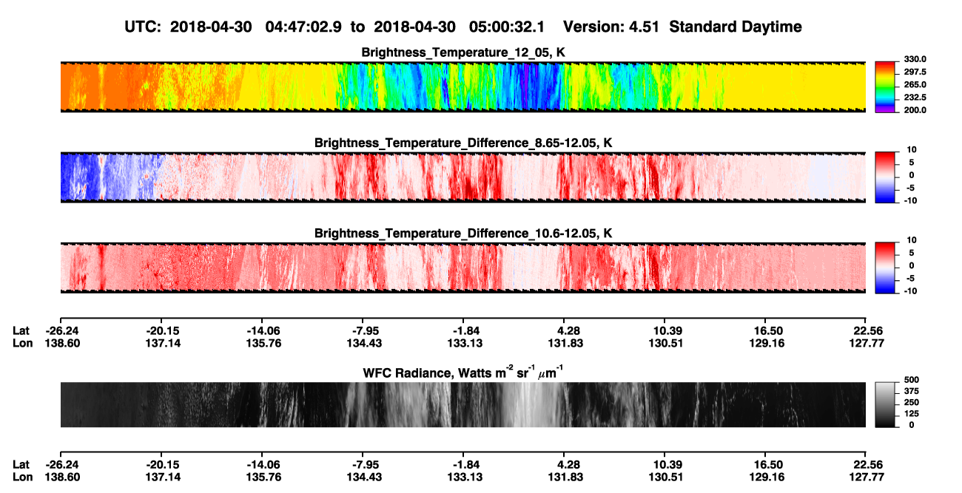Click the Brightness_Temperature_12_05 panel title
962x493 pixels.
coord(463,52)
